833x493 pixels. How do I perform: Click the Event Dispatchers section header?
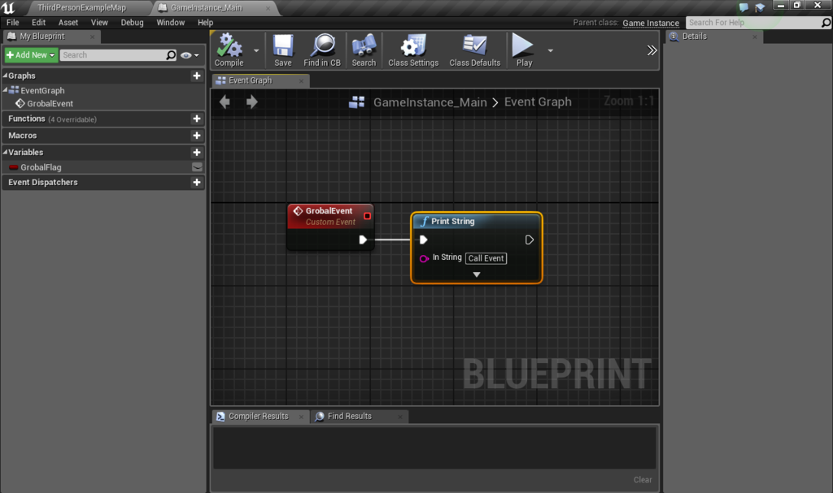tap(103, 182)
